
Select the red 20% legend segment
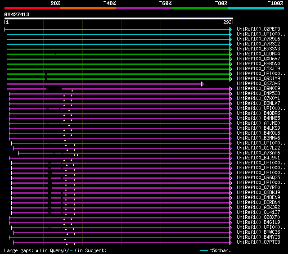[x=32, y=8]
